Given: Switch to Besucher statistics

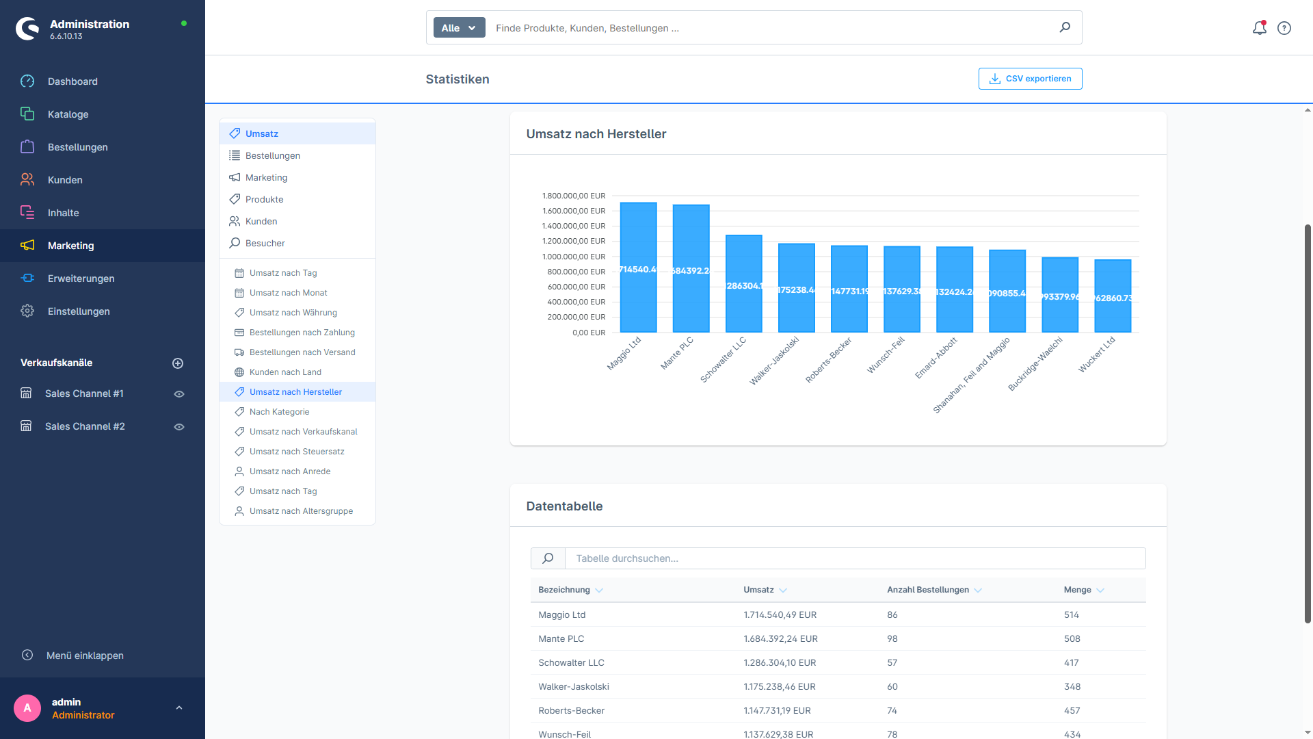Looking at the screenshot, I should [265, 243].
